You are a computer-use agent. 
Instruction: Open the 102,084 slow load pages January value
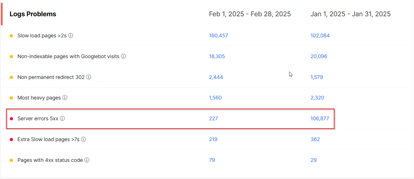point(320,36)
